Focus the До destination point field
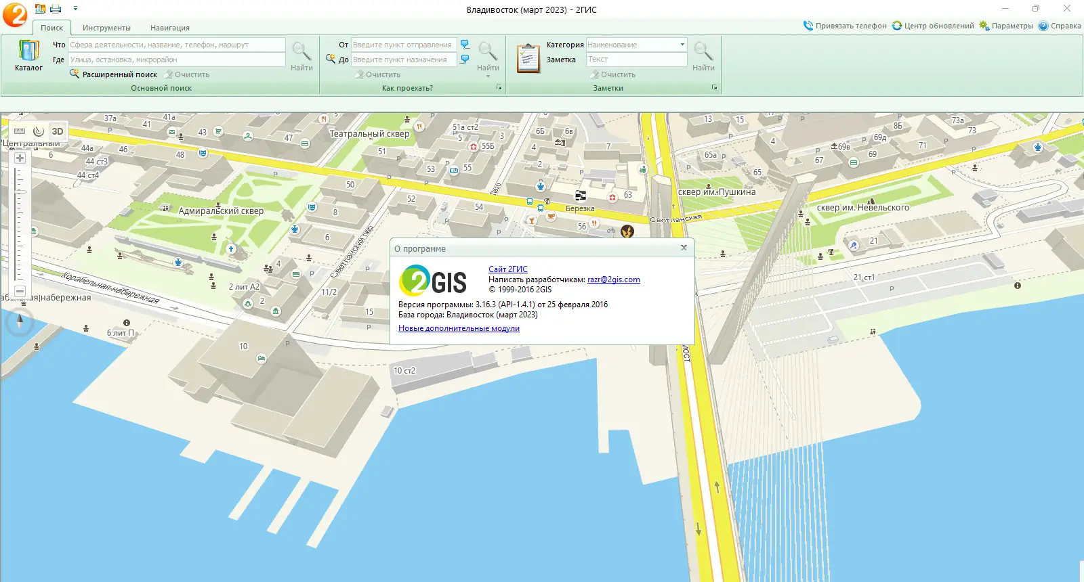Screen dimensions: 1084x582 tap(404, 60)
